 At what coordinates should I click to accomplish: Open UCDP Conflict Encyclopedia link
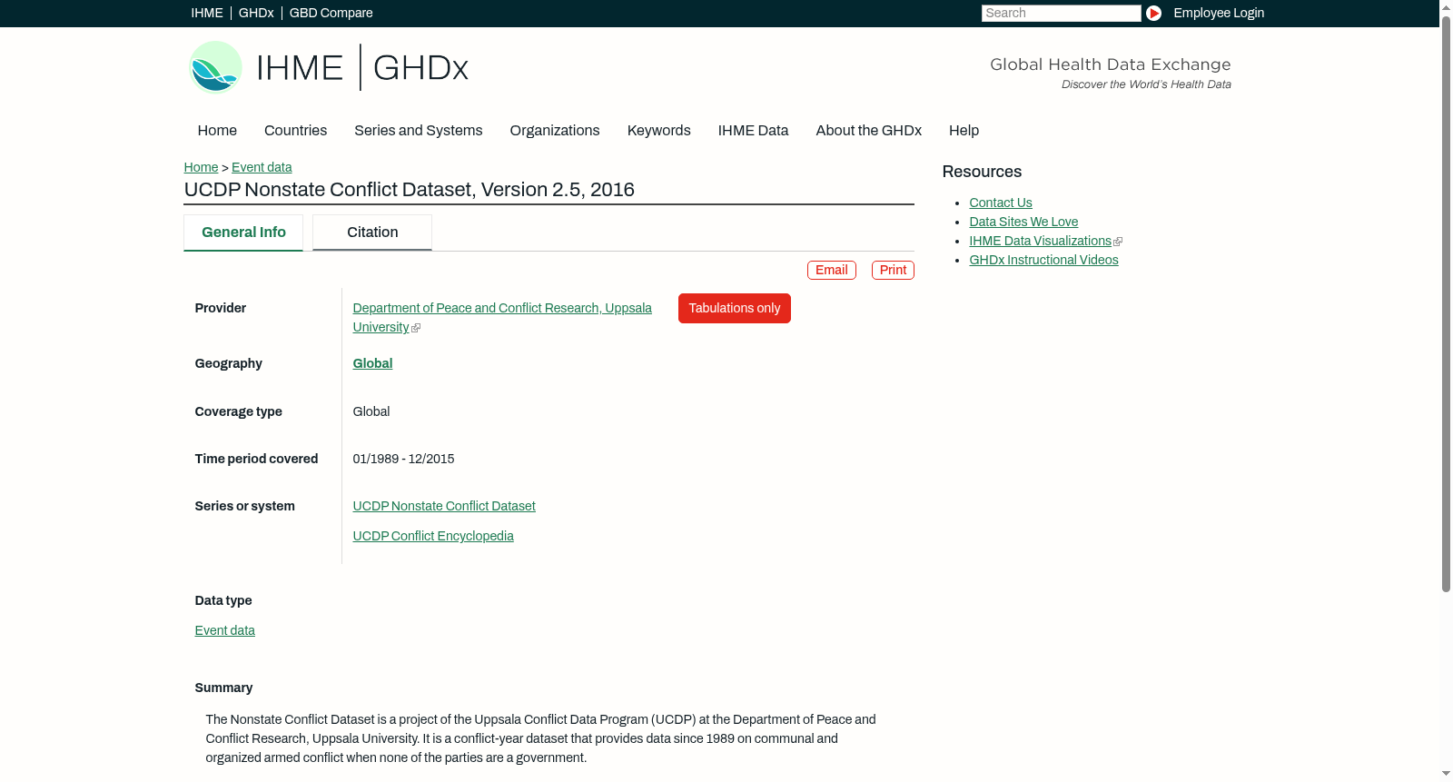coord(433,536)
